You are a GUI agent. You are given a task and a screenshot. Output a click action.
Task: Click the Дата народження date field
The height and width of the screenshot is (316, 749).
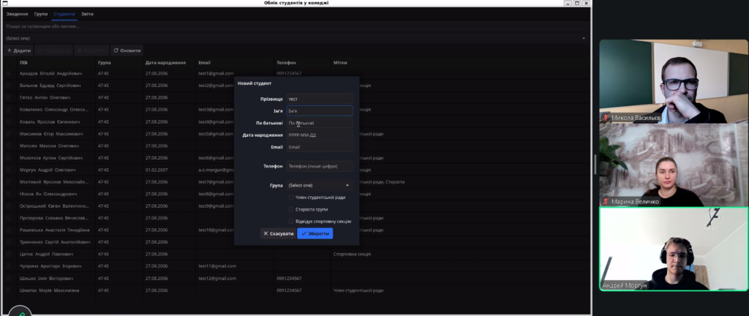319,135
